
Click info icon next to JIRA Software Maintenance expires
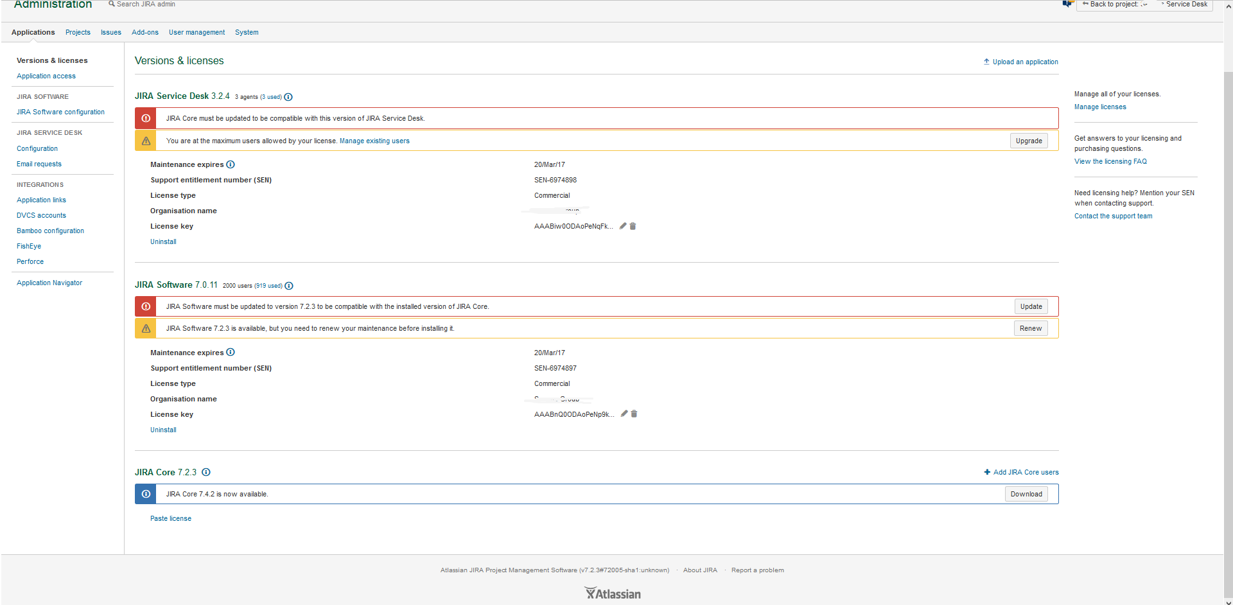click(231, 352)
